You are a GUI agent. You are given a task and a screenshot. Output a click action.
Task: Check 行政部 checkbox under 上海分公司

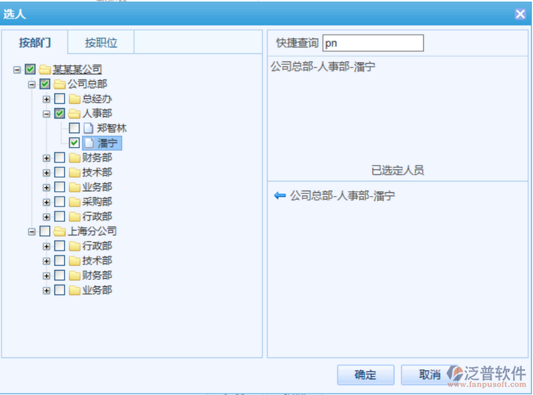pos(59,246)
